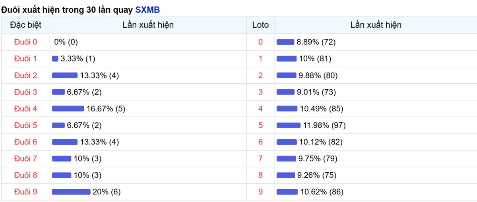Viewport: 477px width, 202px height.
Task: Click the Loto 0 8.89% bar
Action: tap(285, 42)
